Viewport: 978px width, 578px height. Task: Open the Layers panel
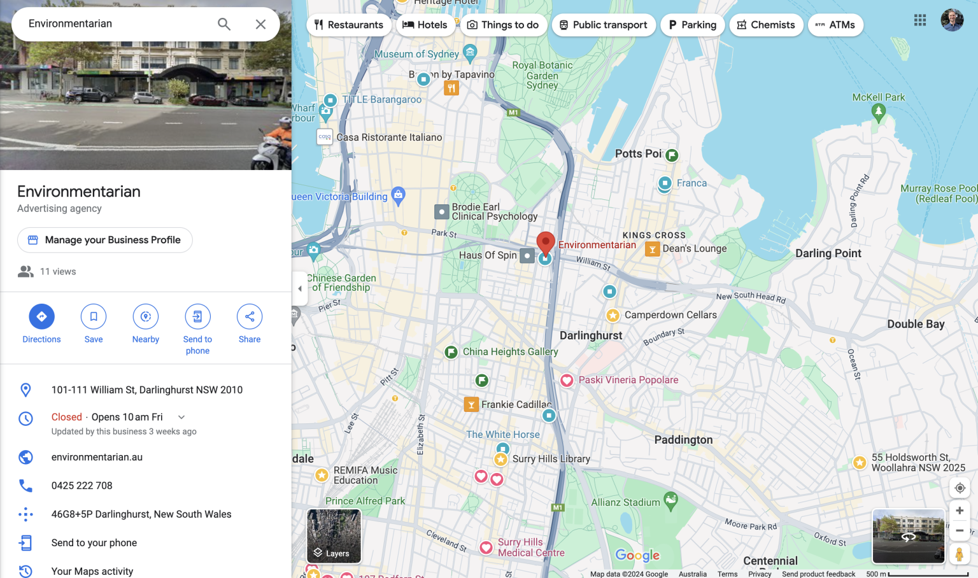click(334, 536)
